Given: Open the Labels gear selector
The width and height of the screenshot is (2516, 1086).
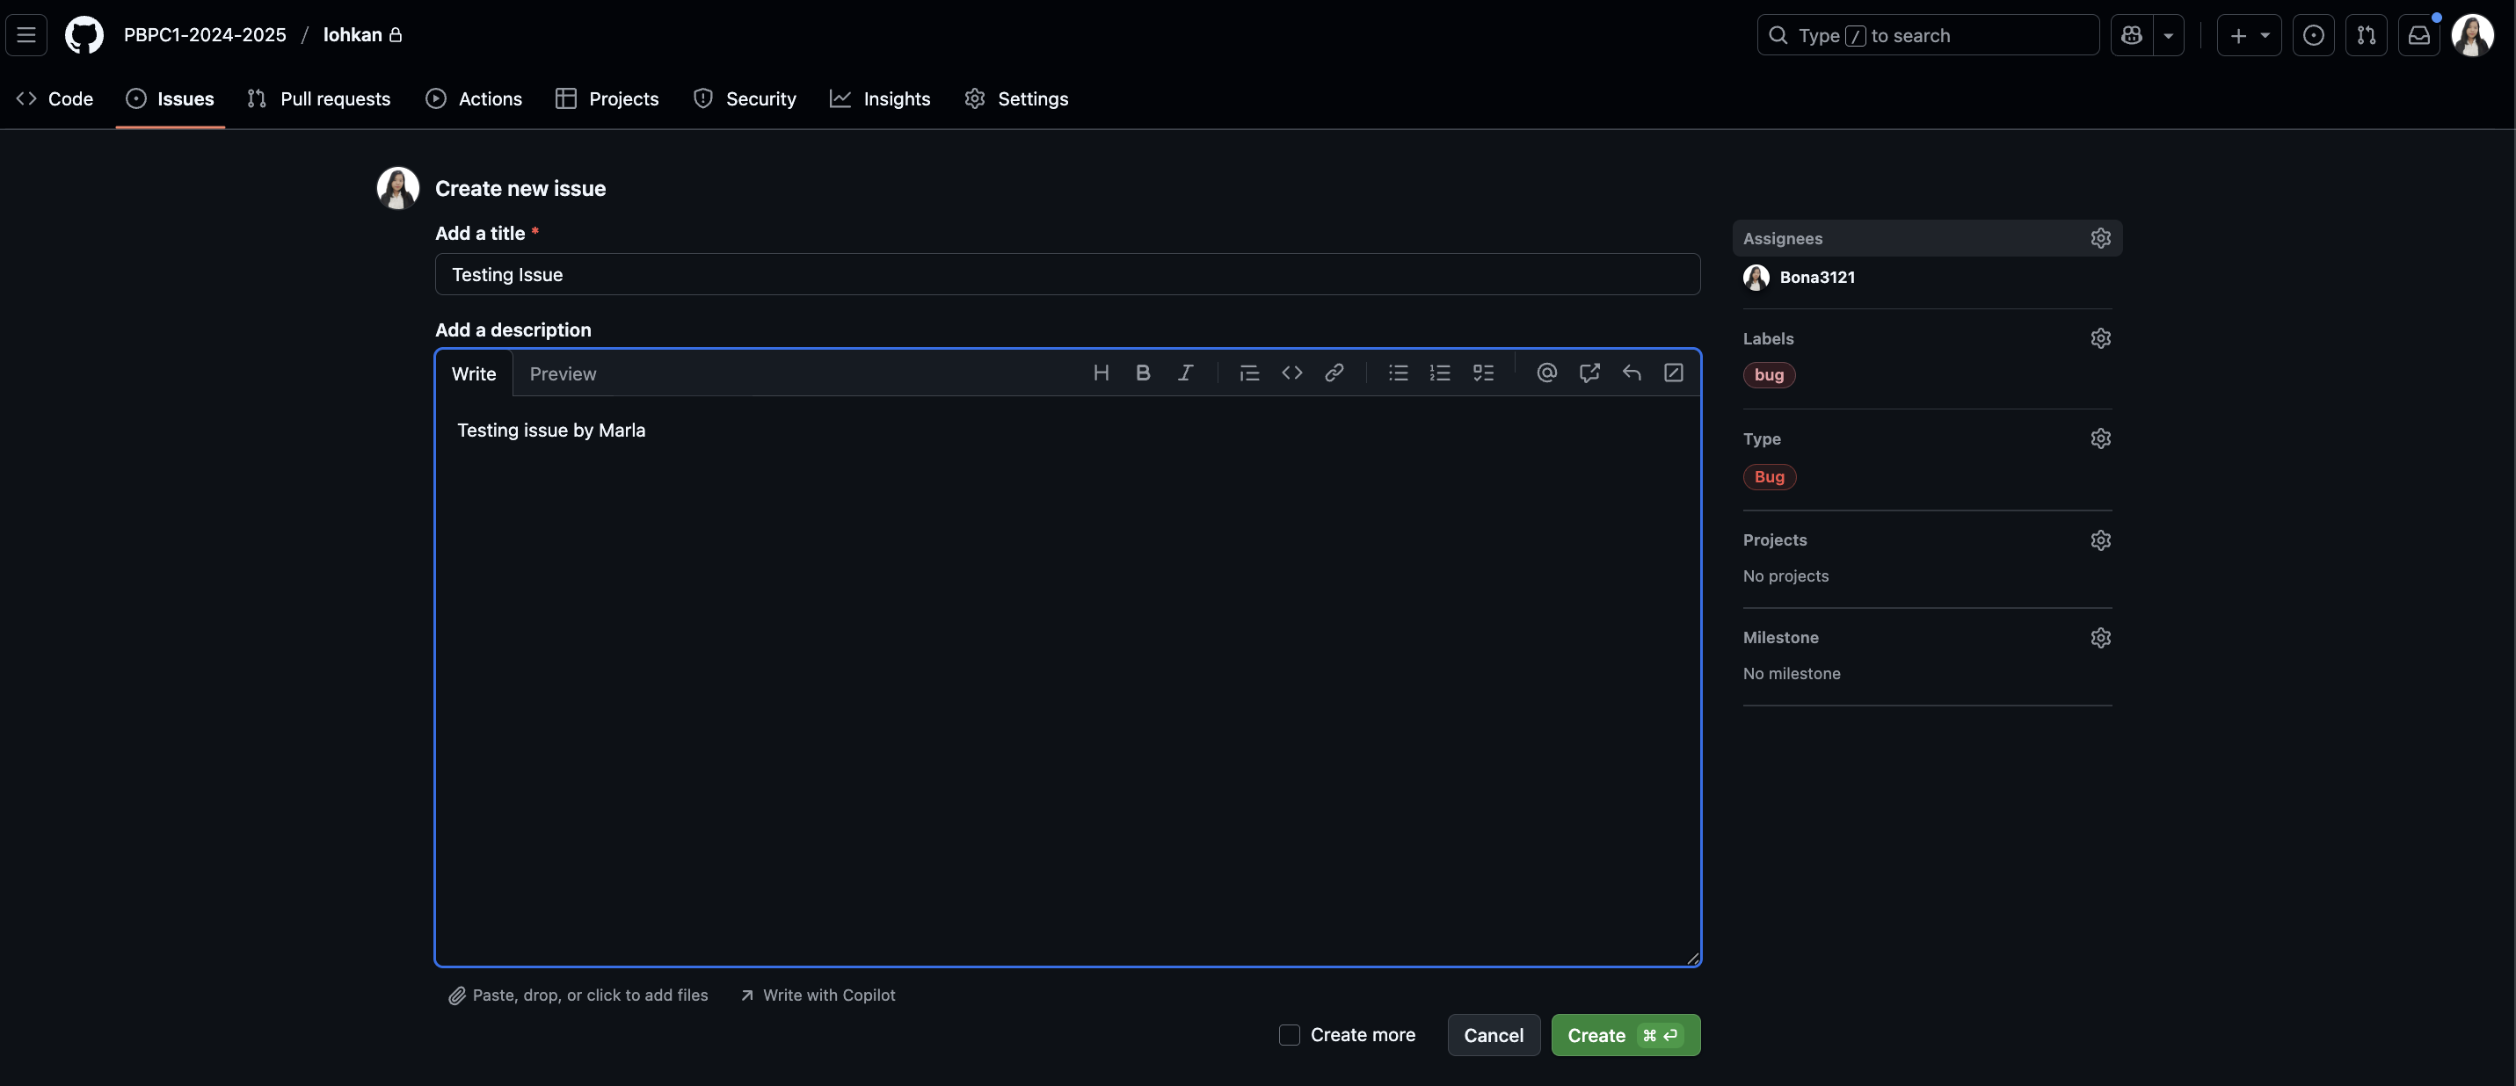Looking at the screenshot, I should (x=2100, y=339).
